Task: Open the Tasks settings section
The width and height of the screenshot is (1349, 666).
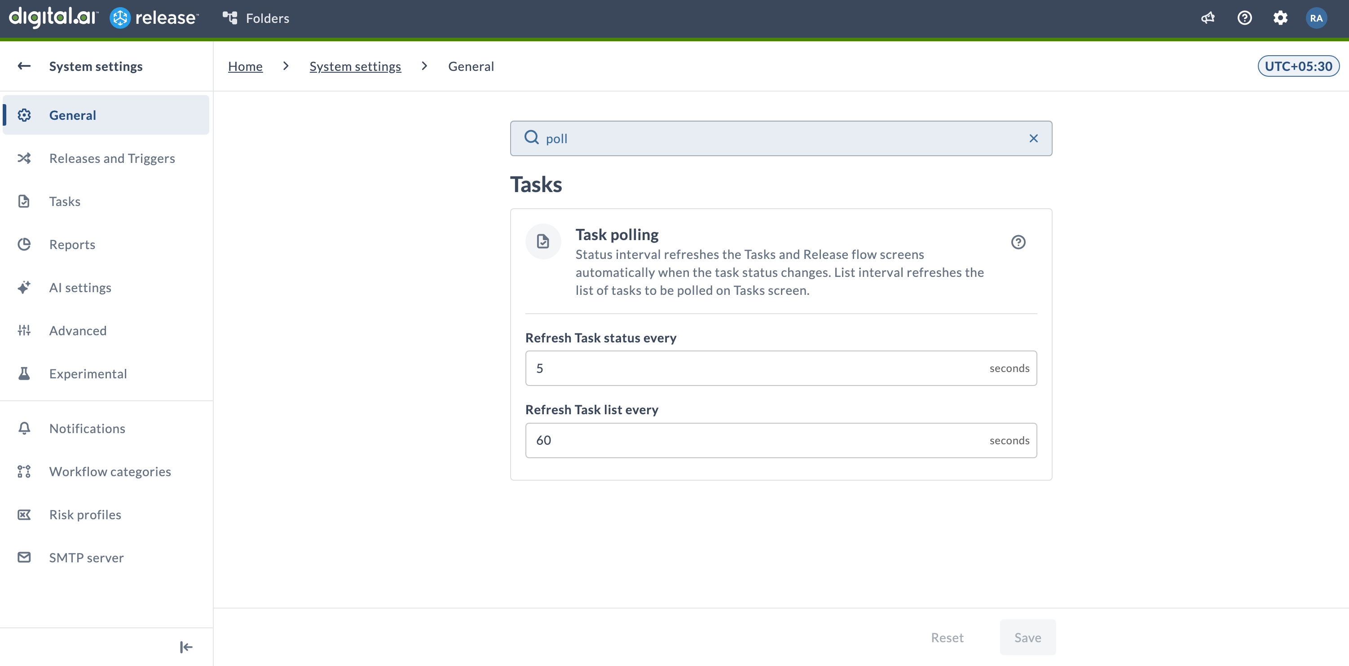Action: point(106,201)
